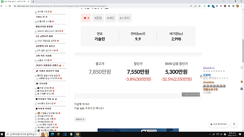
Task: Click chat username choichim
Action: coord(209,82)
